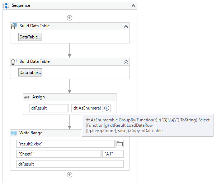The height and width of the screenshot is (195, 217).
Task: Add activity at bottom plus button
Action: 70,175
